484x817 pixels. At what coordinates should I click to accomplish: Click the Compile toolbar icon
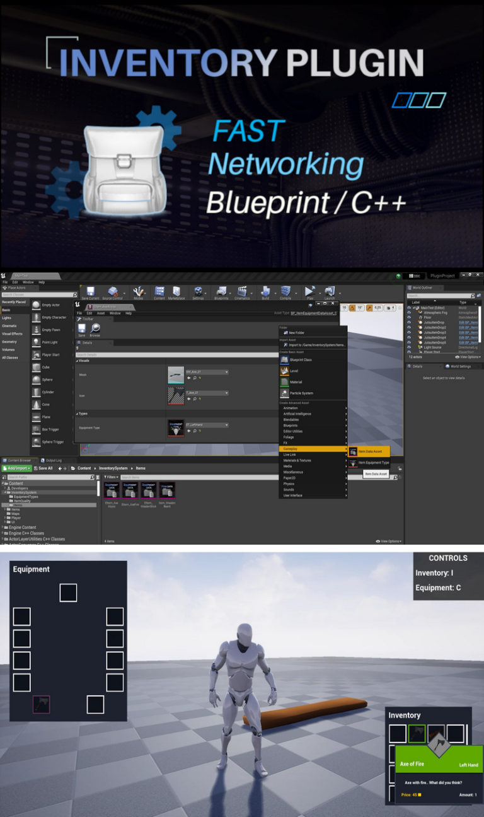point(285,293)
